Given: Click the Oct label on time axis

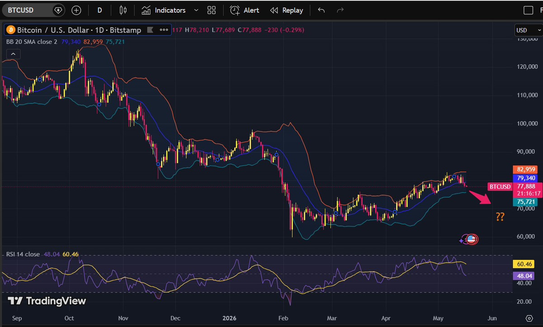Looking at the screenshot, I should coord(69,318).
